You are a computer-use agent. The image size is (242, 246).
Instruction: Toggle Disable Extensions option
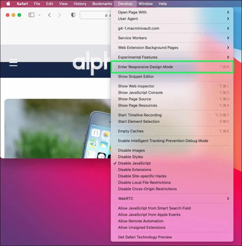[172, 170]
